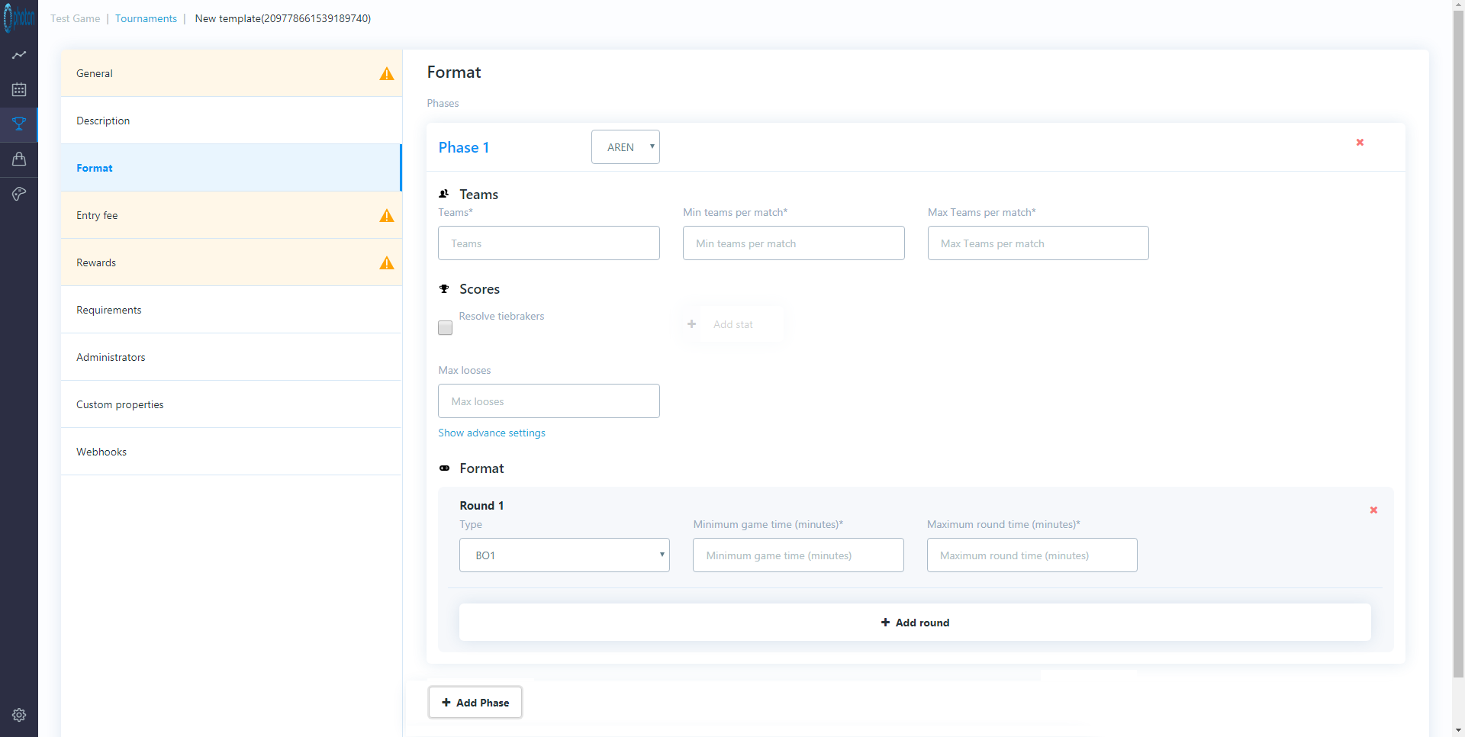Show advance settings link
Screen dimensions: 1465x737
click(x=491, y=433)
